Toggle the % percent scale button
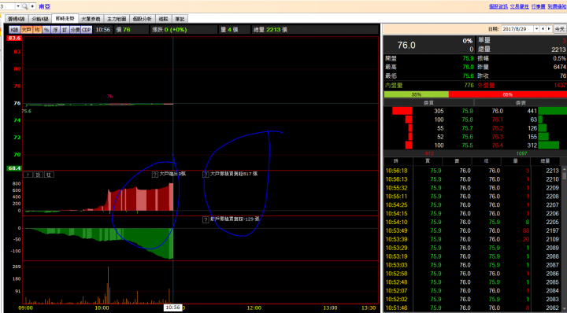Viewport: 567px width, 313px height. [x=46, y=30]
